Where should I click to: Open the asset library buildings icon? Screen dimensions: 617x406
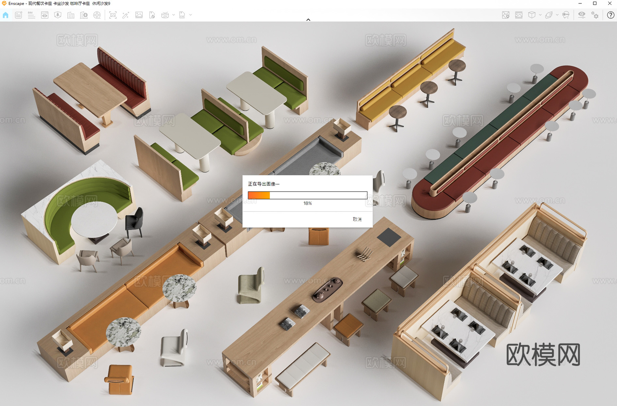coord(71,15)
